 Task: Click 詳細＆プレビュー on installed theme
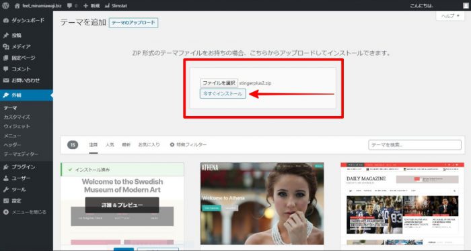(122, 205)
